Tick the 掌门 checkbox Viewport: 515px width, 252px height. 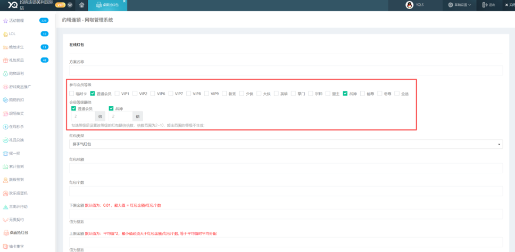point(293,94)
